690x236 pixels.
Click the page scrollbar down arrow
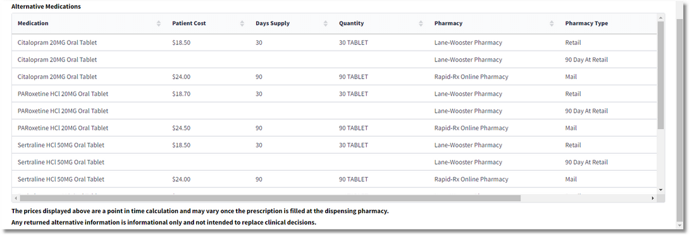(x=680, y=225)
